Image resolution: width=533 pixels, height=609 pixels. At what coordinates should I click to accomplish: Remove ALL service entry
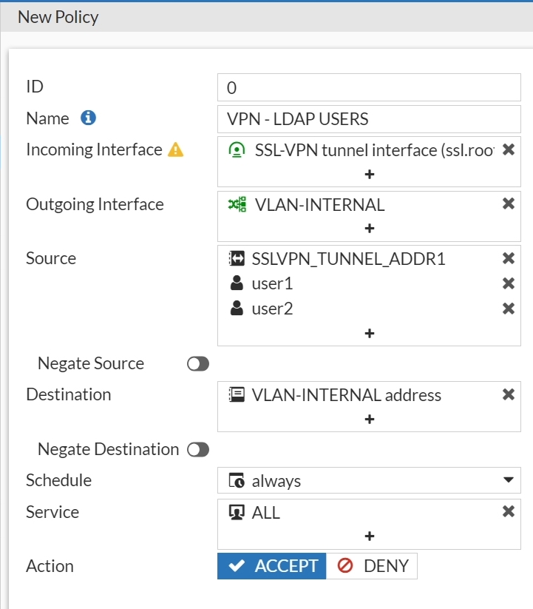[x=508, y=511]
